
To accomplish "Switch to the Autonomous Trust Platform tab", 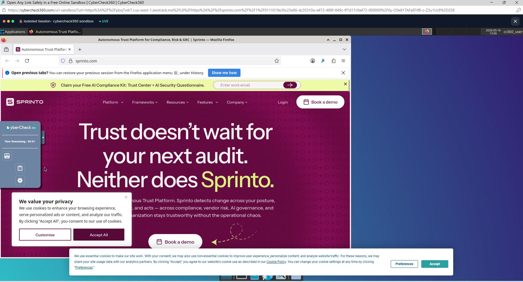I will [x=44, y=49].
